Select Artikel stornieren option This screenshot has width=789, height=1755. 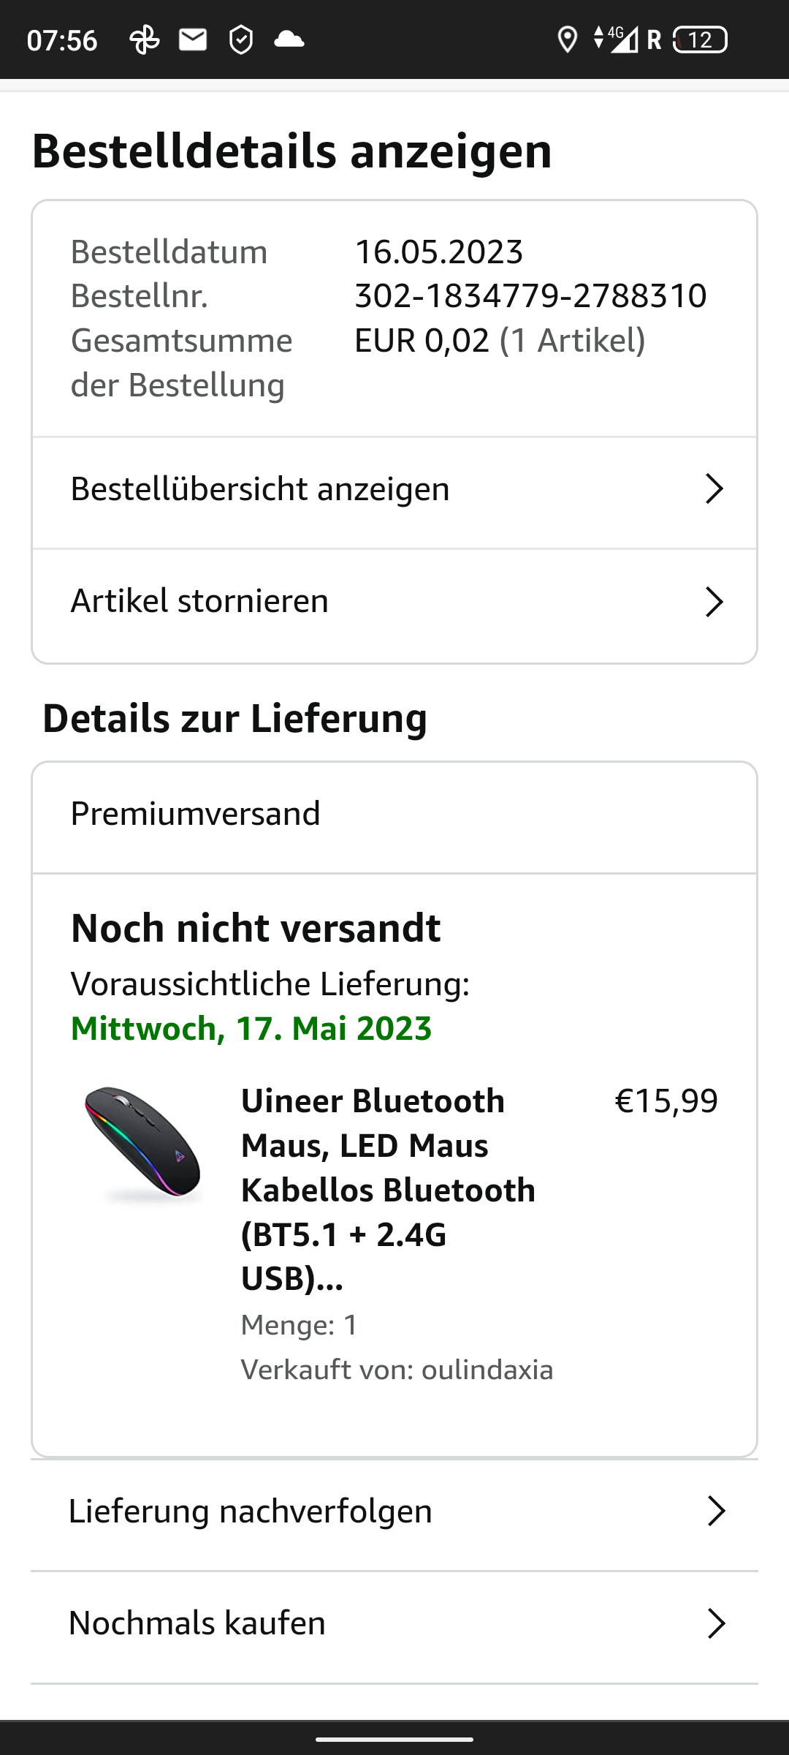coord(199,601)
